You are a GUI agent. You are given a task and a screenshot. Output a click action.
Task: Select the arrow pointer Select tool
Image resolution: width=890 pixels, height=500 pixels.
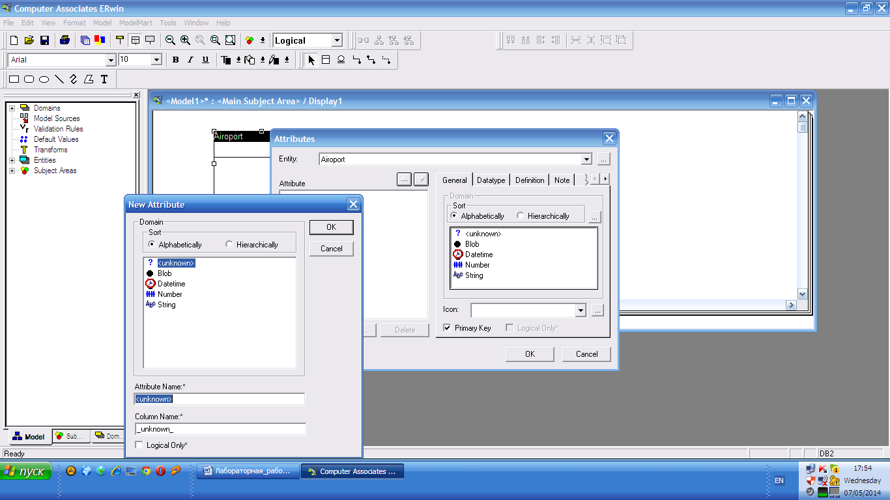311,60
